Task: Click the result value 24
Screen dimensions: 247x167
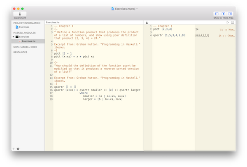Action: pyautogui.click(x=197, y=30)
